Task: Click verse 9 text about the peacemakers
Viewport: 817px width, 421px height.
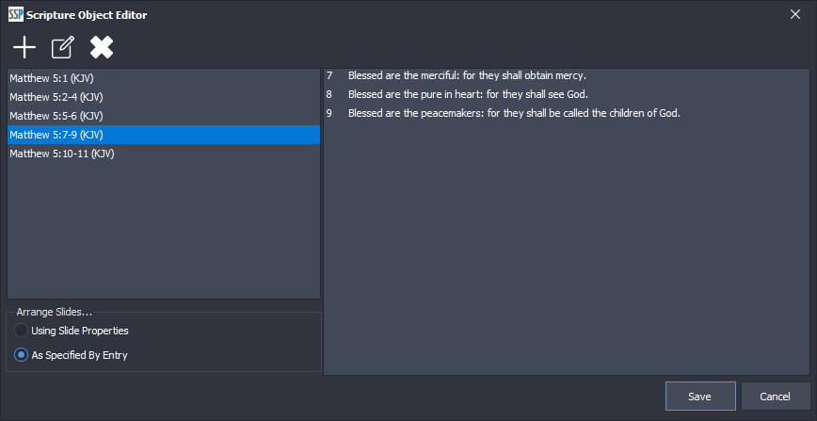Action: tap(514, 113)
